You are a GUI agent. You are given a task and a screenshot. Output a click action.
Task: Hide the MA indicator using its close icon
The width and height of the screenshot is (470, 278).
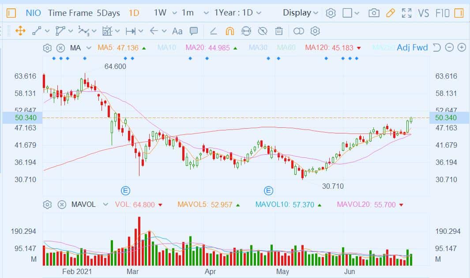(60, 48)
